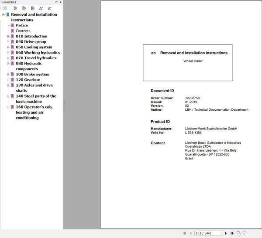Click the bookmark icon beside 120 Gearbox
The image size is (262, 238).
(x=12, y=80)
